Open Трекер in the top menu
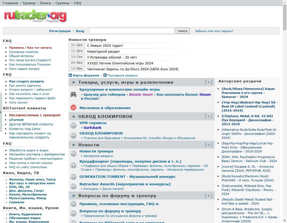The image size is (287, 223). coord(29,3)
